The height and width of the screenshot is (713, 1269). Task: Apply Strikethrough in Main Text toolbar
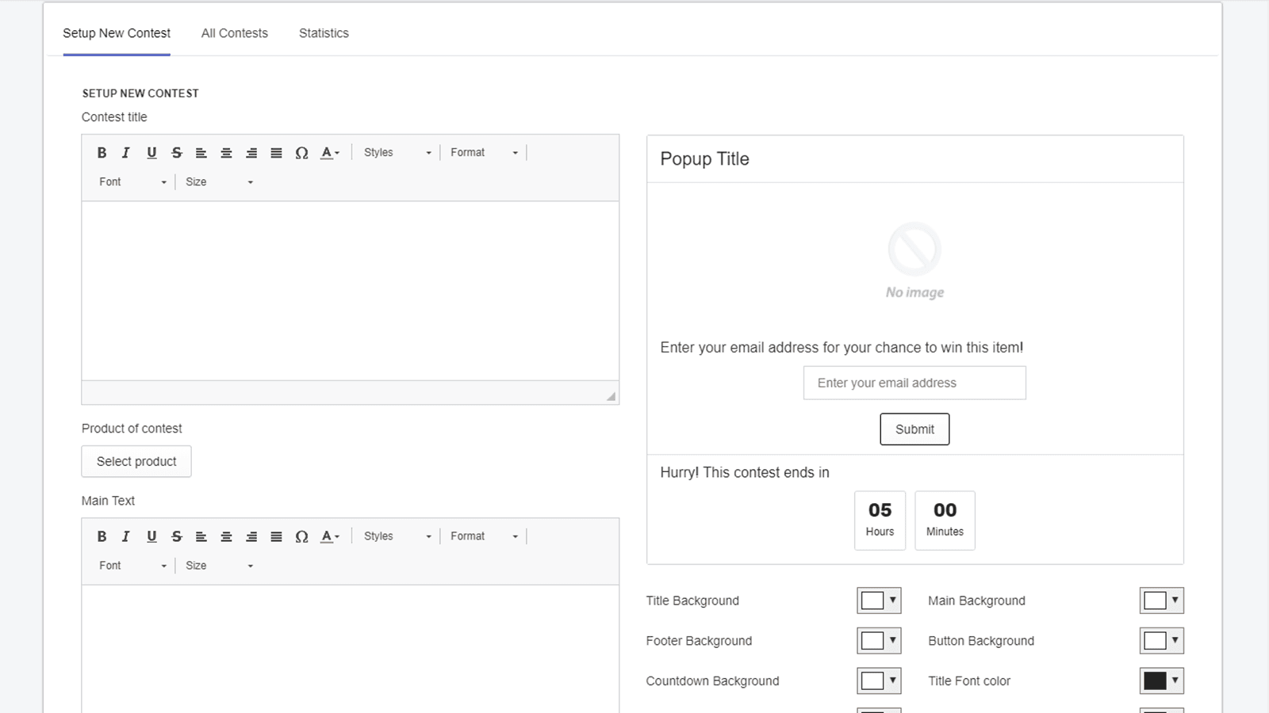[x=176, y=536]
